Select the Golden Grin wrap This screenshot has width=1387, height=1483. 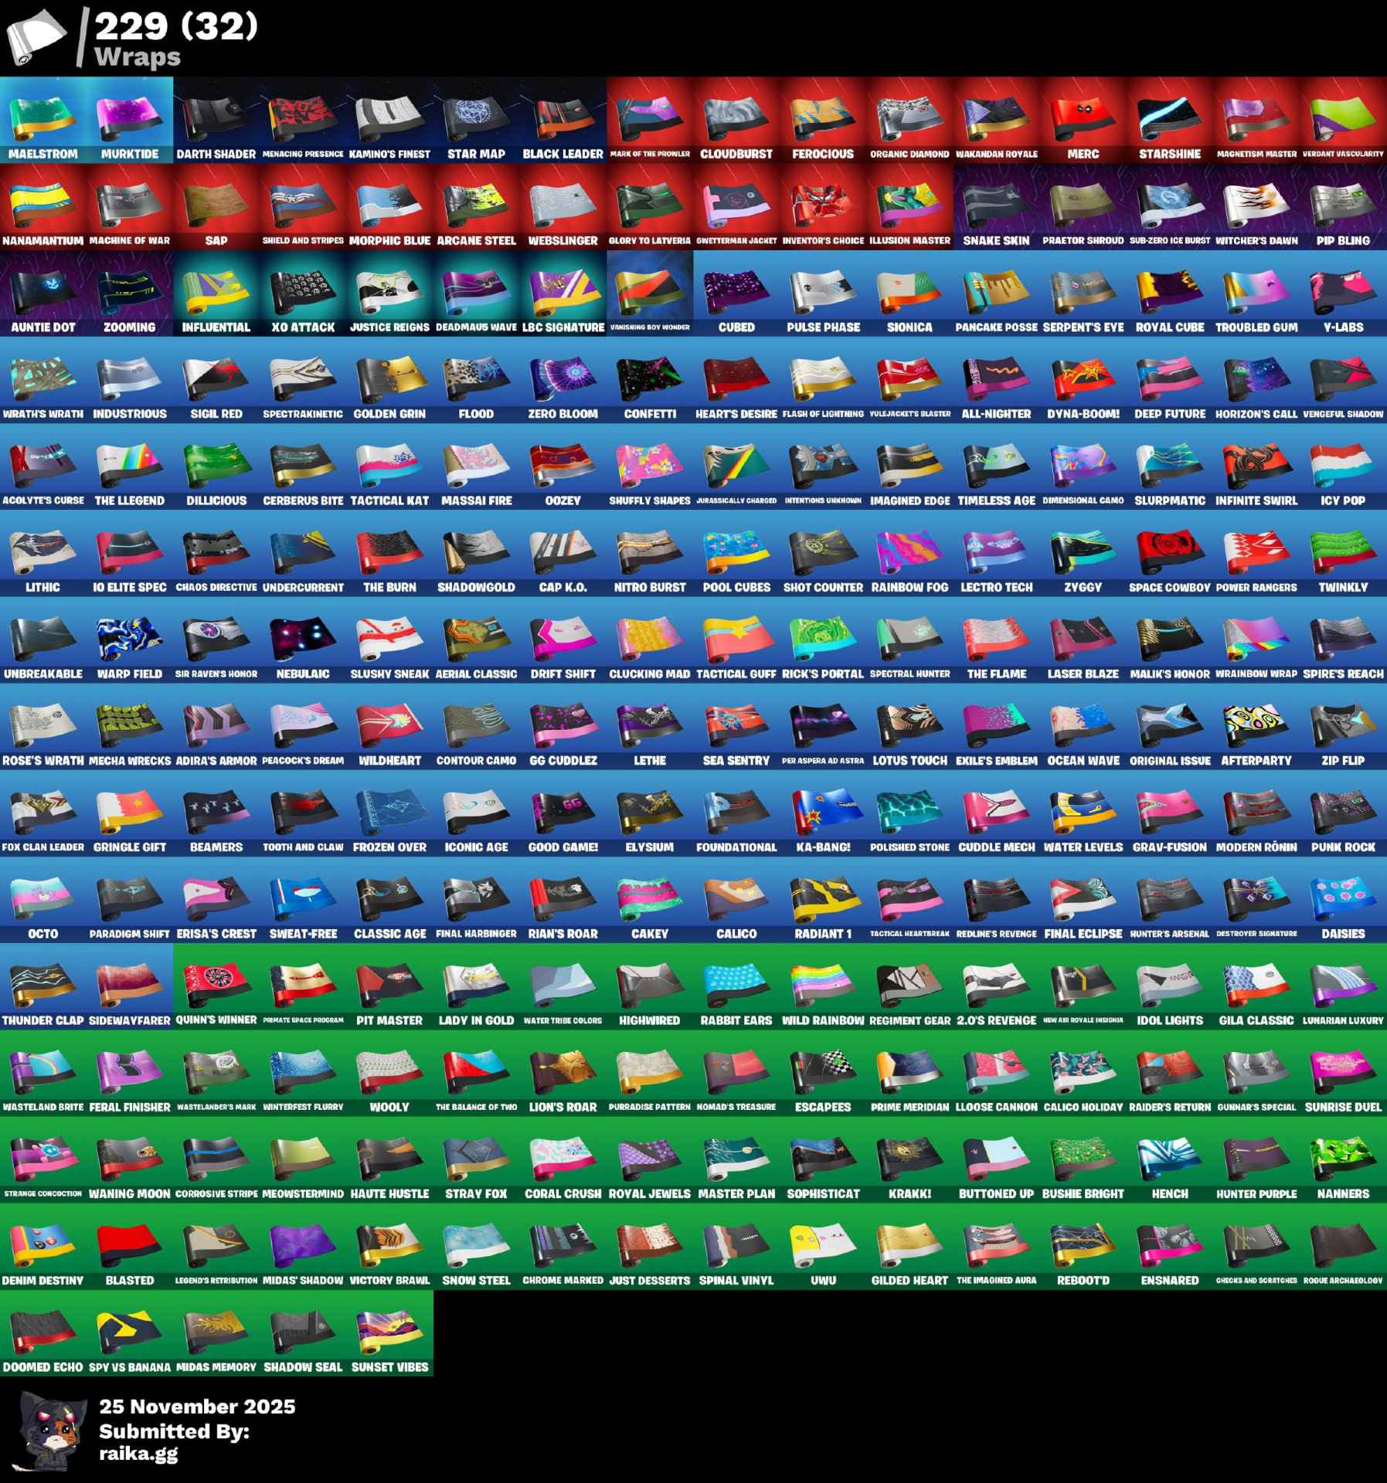pos(389,380)
